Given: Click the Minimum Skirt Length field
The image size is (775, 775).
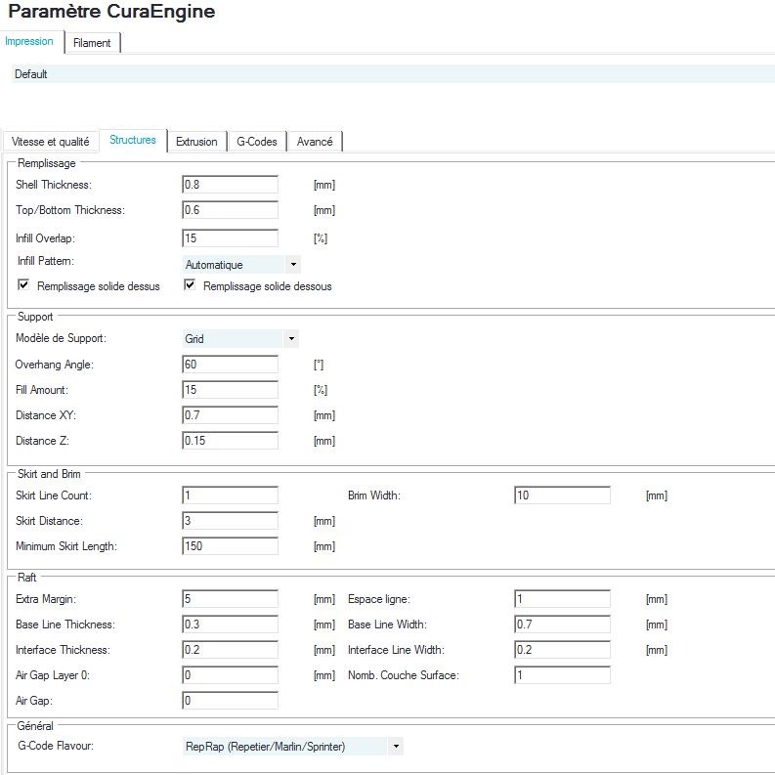Looking at the screenshot, I should 230,546.
